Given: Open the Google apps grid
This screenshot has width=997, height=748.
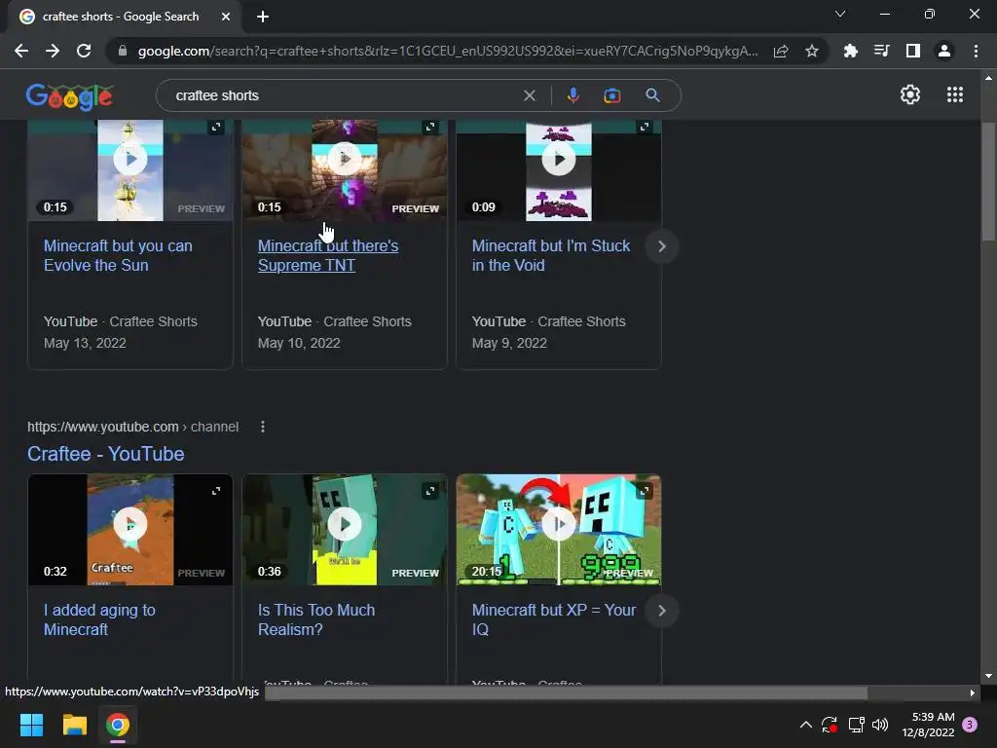Looking at the screenshot, I should point(955,94).
